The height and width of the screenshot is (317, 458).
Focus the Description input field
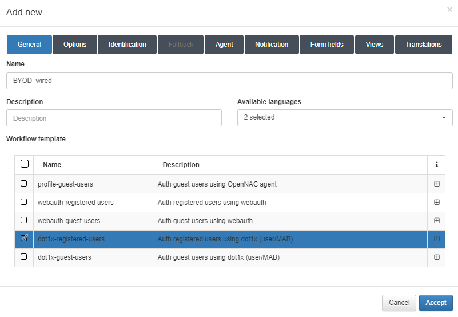point(114,118)
